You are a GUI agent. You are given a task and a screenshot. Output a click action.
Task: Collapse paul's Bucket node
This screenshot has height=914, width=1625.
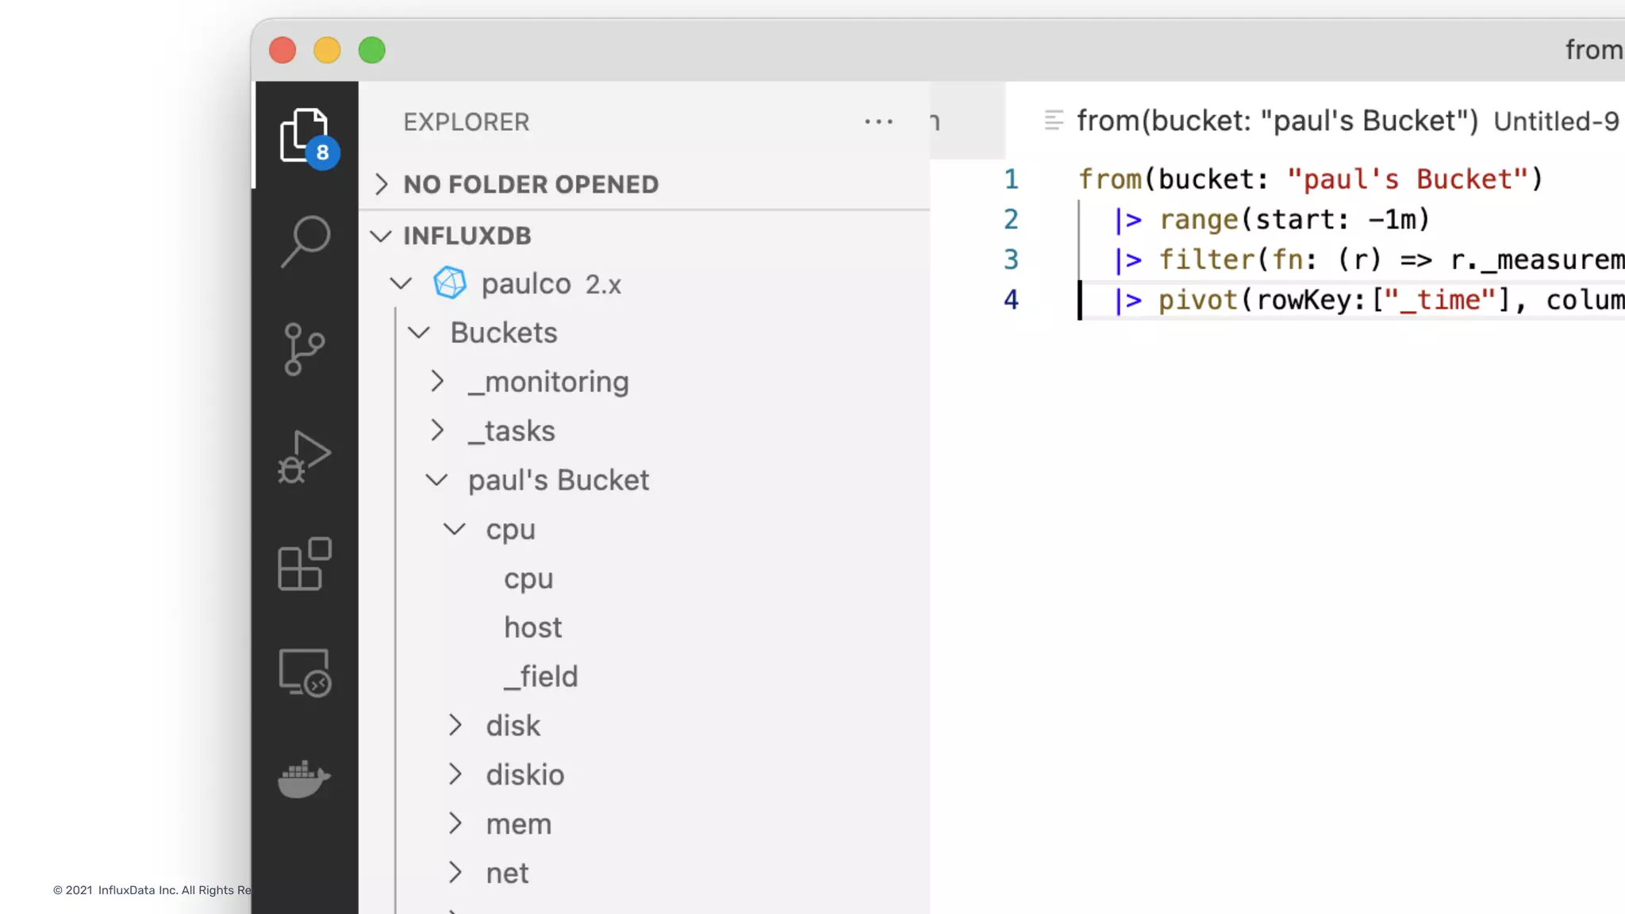tap(558, 480)
